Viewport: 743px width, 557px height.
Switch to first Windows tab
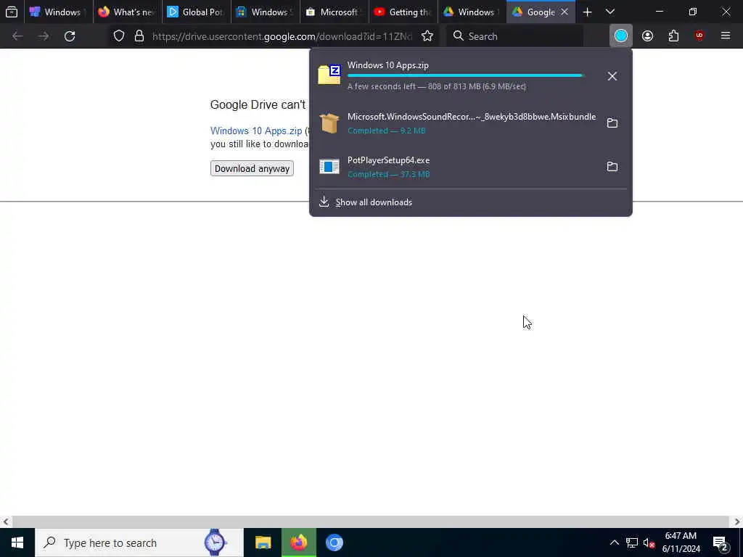58,12
